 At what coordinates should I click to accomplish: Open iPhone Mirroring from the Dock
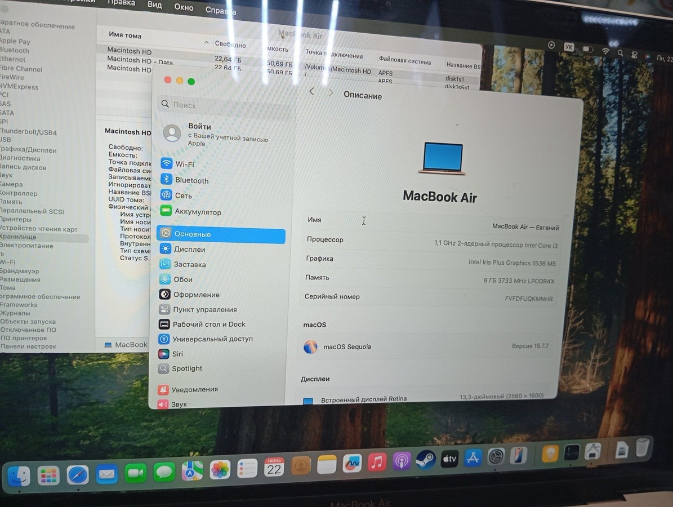pyautogui.click(x=519, y=456)
